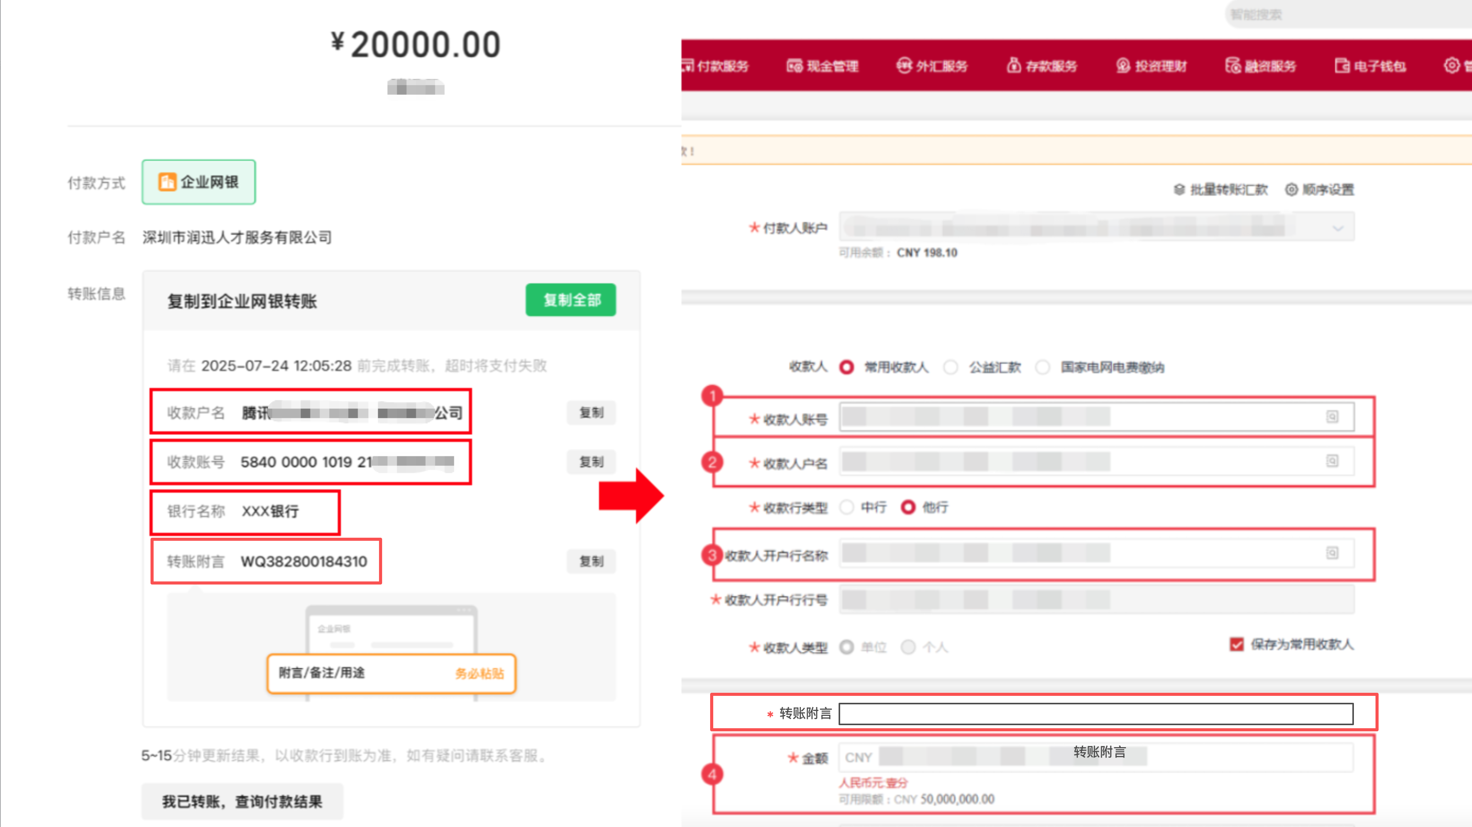Click the 可用余额 CNY 198.10 text

(x=898, y=253)
